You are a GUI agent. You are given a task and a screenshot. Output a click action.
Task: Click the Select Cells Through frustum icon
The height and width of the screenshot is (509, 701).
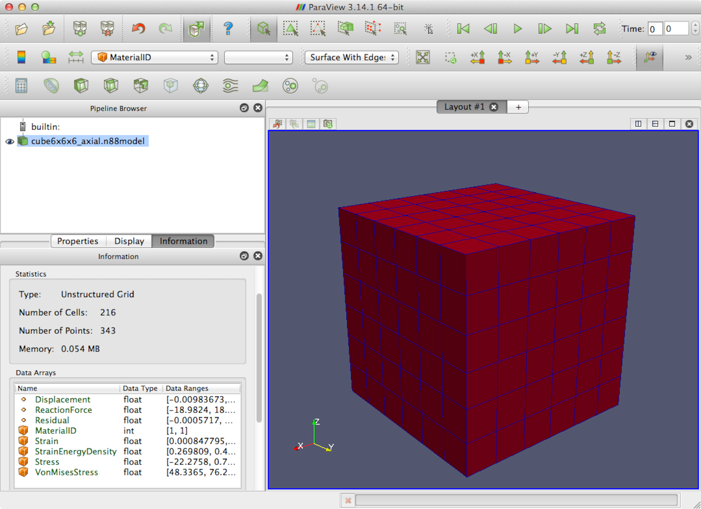coord(345,29)
